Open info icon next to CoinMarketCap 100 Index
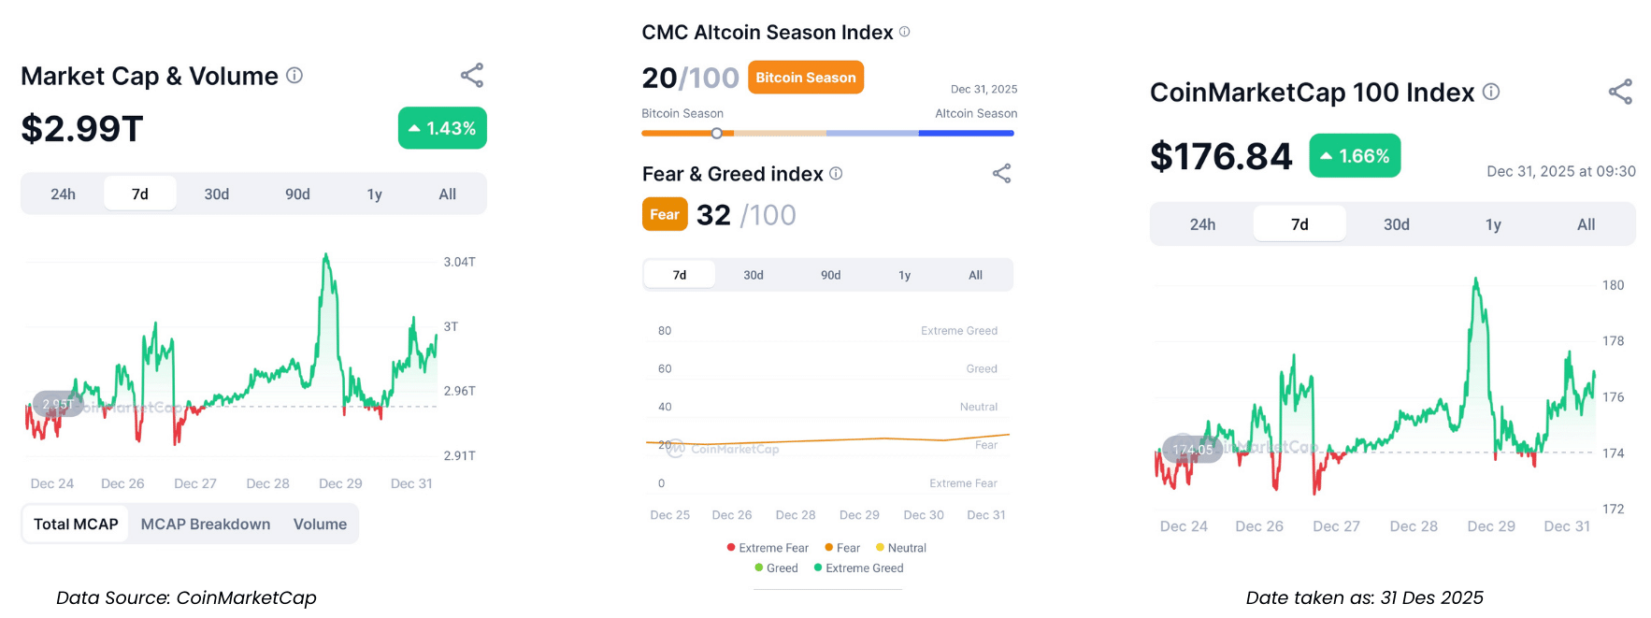Screen dimensions: 1651x618 (x=1491, y=92)
